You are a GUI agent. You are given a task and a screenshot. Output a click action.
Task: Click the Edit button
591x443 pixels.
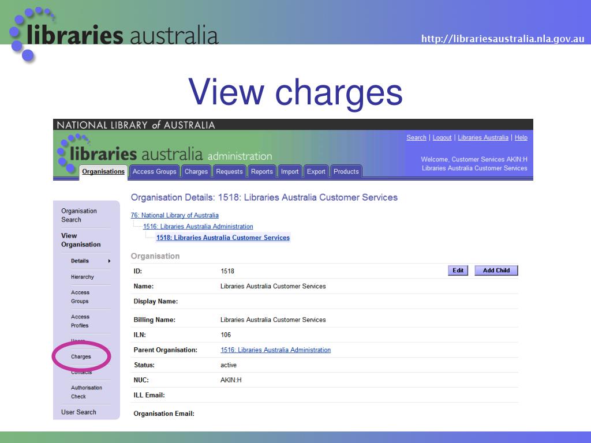pos(458,271)
